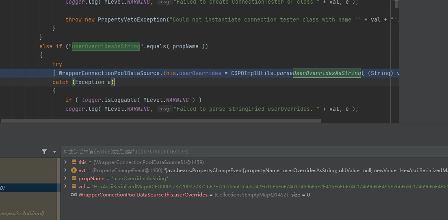Click the frames filter funnel icon
Screen dimensions: 448x220
44,152
